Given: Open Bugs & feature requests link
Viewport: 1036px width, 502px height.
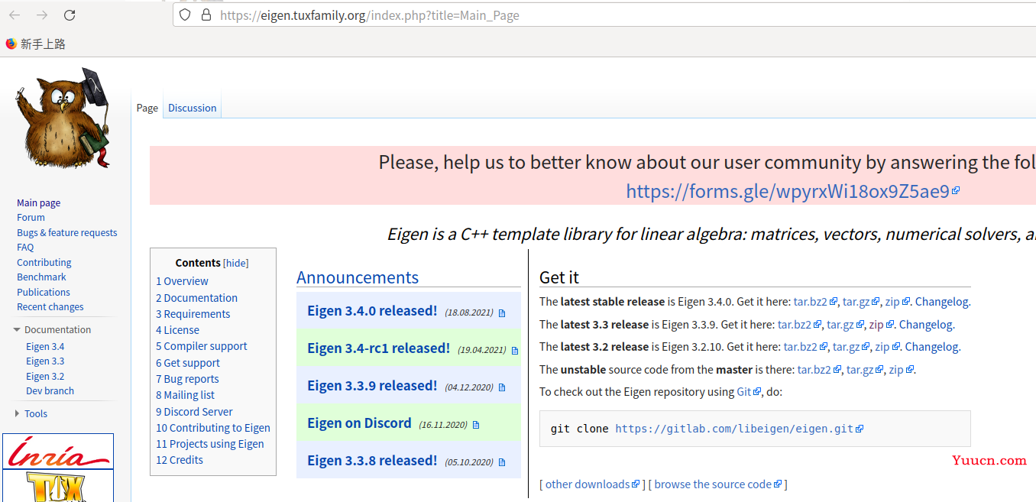Looking at the screenshot, I should tap(67, 232).
